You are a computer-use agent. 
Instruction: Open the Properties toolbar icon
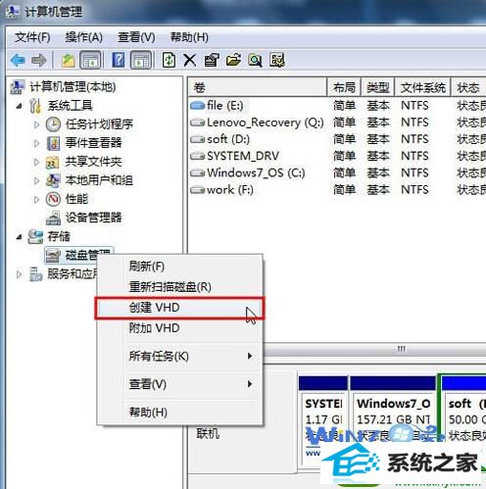click(x=212, y=61)
